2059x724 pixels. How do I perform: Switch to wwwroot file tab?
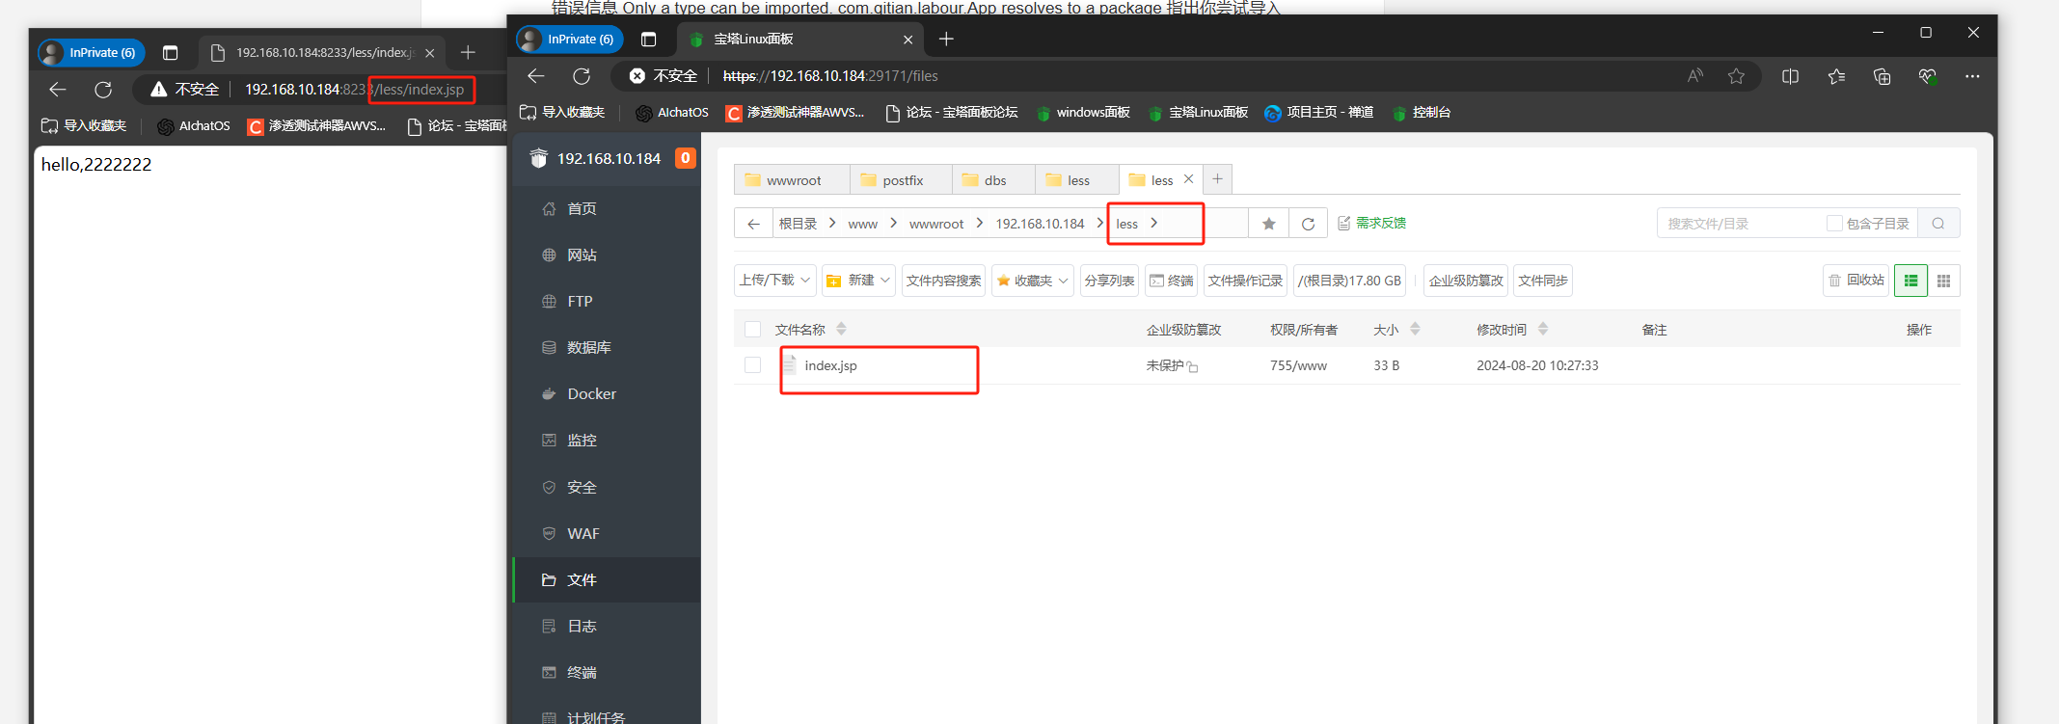point(792,180)
